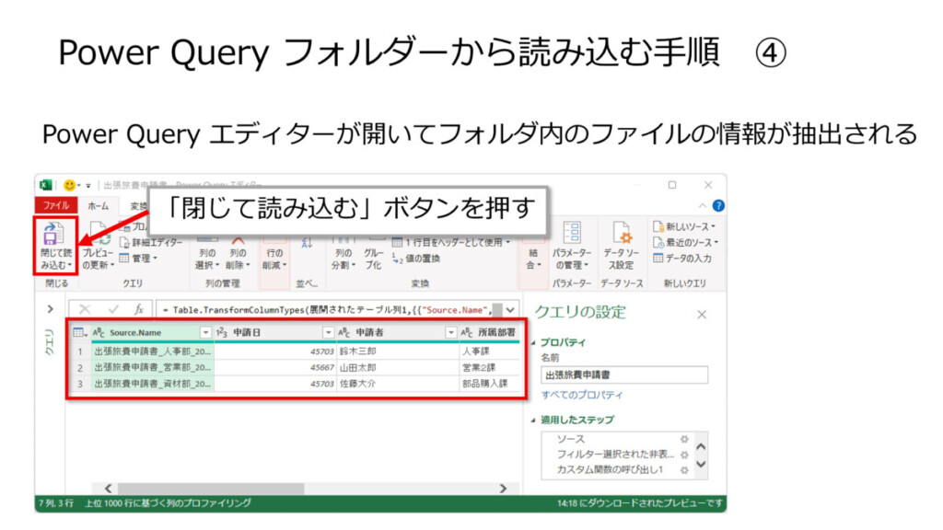943x530 pixels.
Task: Select the cell 人事課
Action: pyautogui.click(x=490, y=351)
